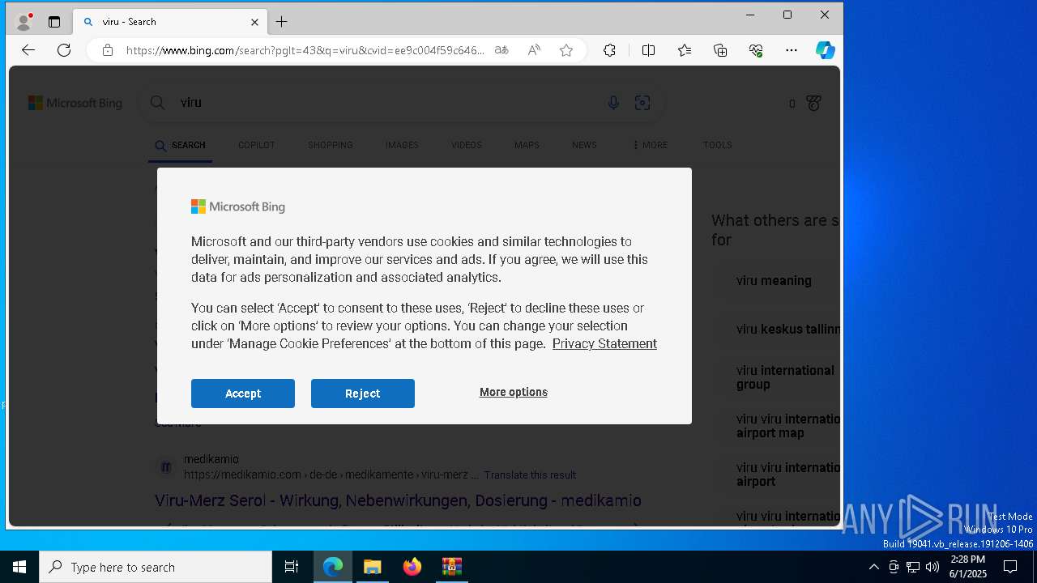Open a new browser tab
Viewport: 1037px width, 583px height.
click(x=282, y=22)
